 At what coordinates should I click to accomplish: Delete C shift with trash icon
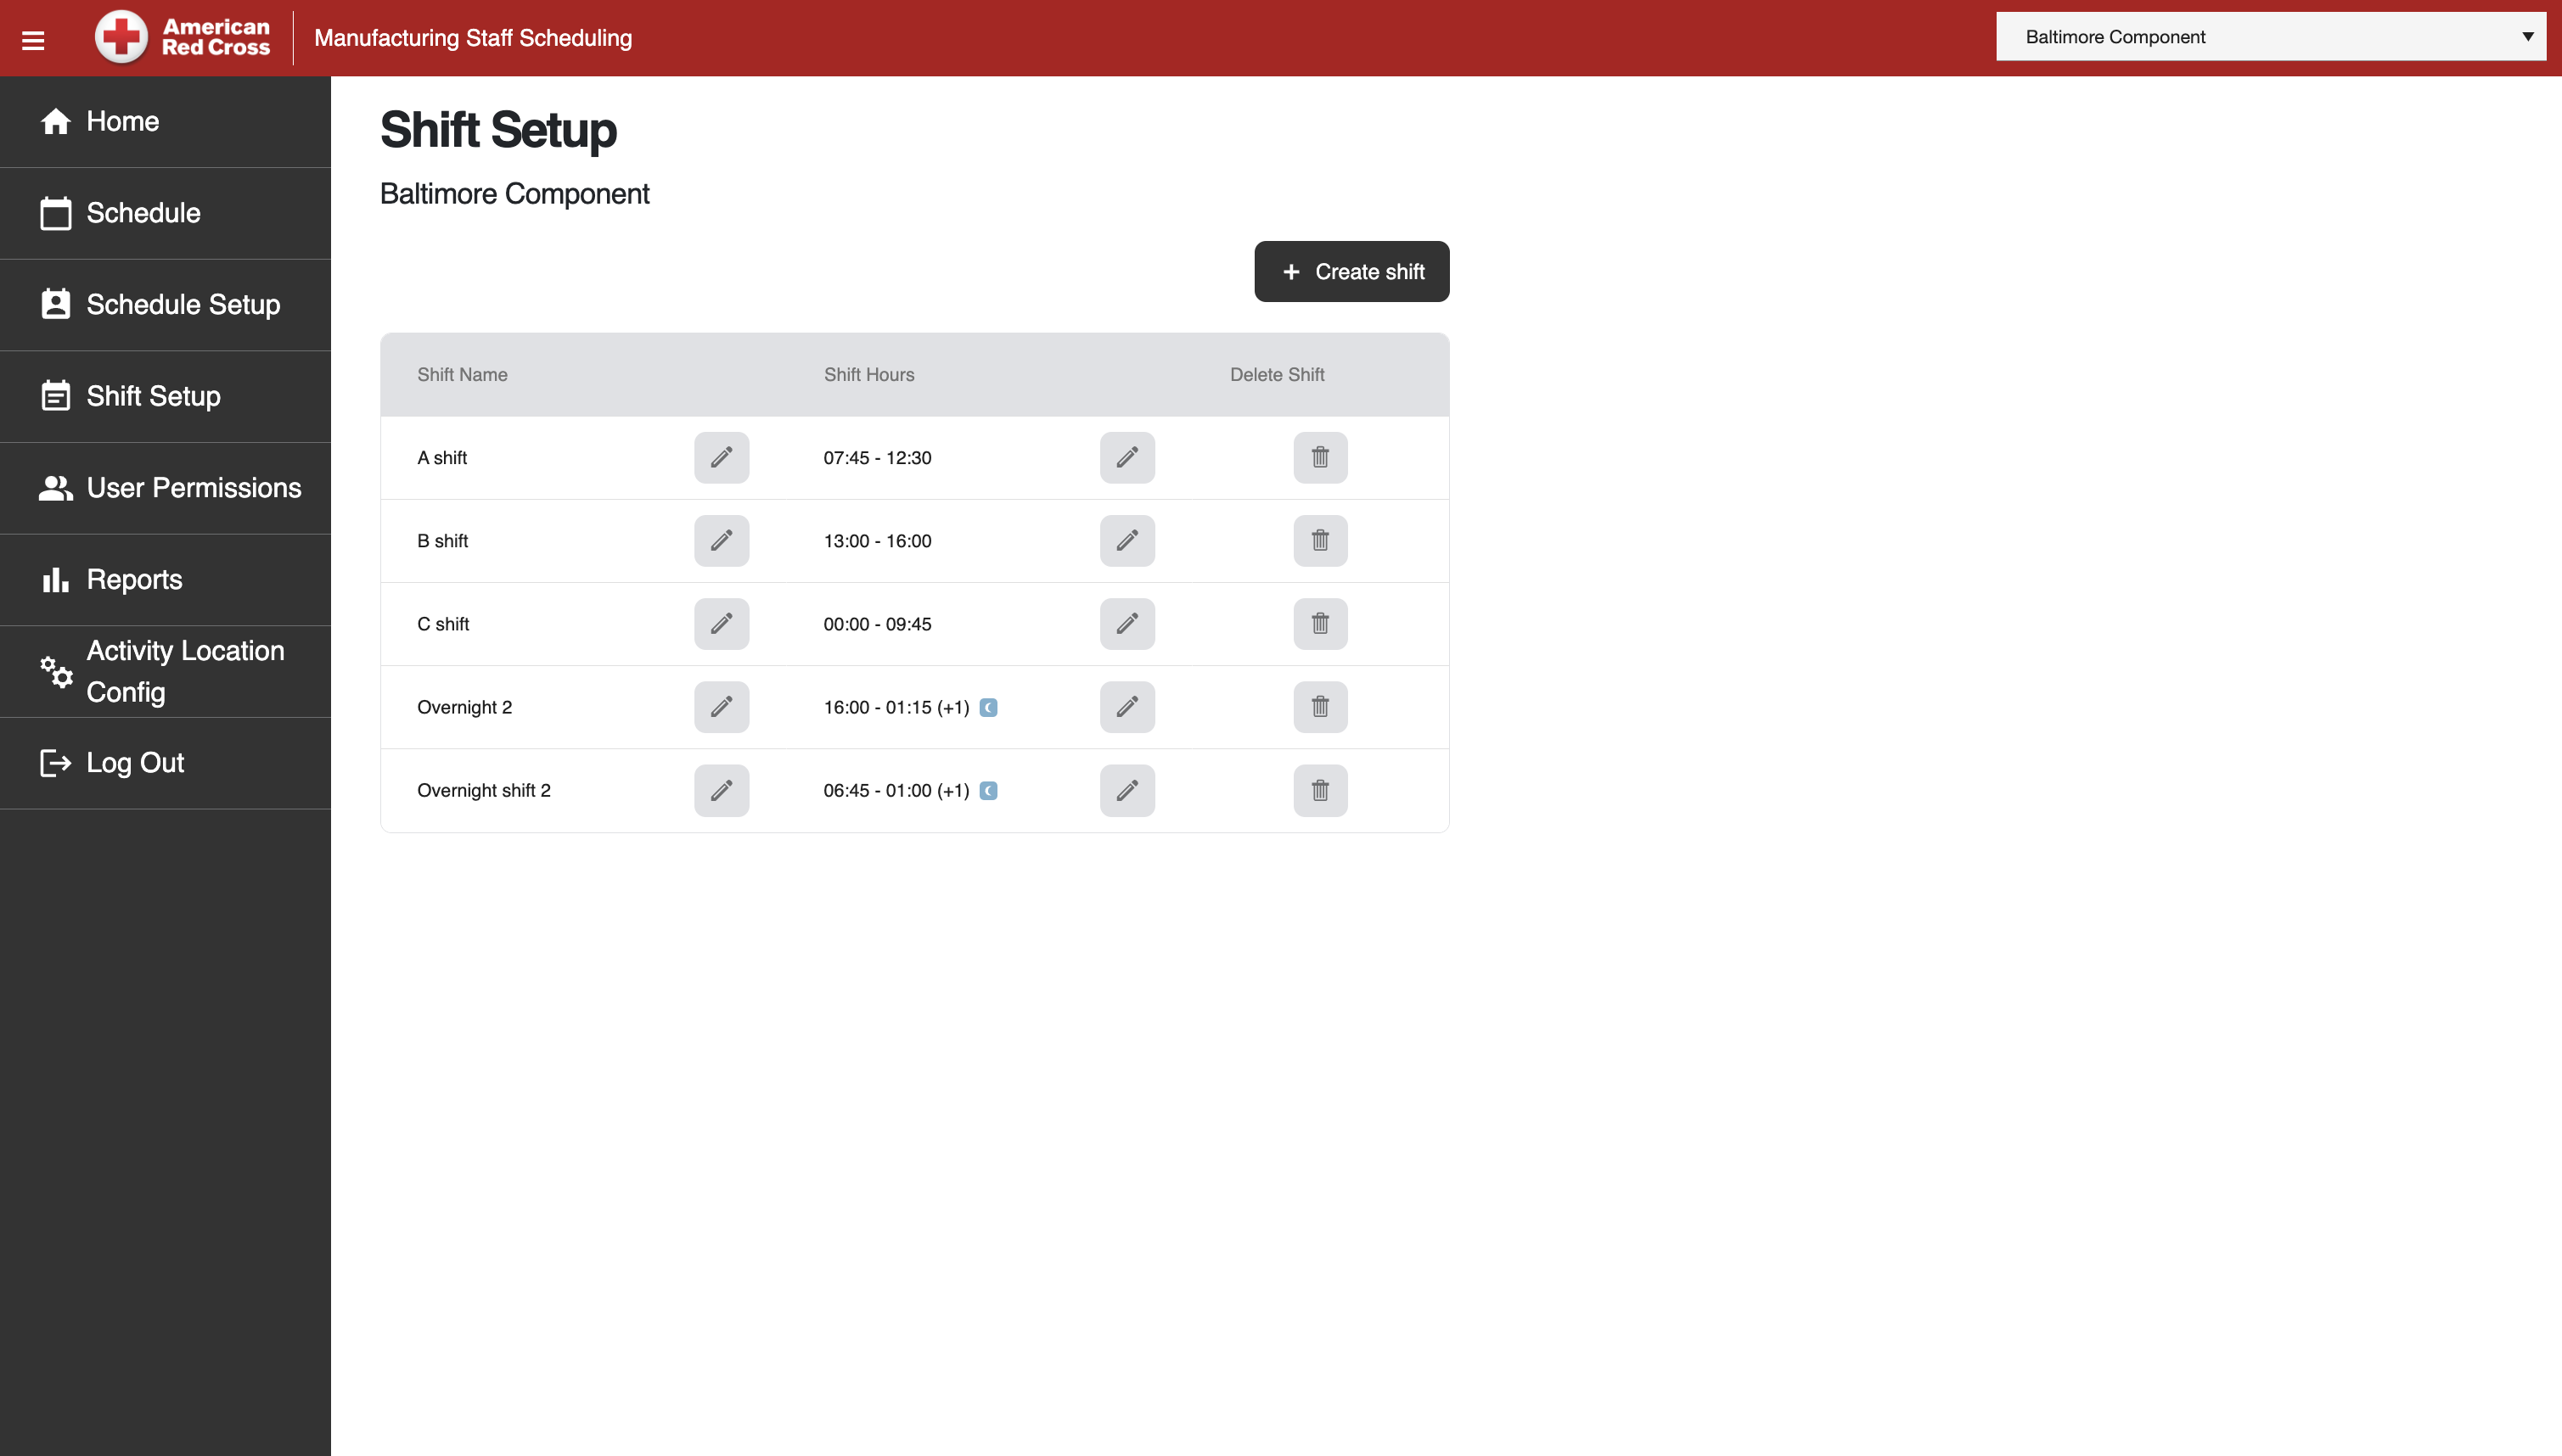pos(1321,624)
